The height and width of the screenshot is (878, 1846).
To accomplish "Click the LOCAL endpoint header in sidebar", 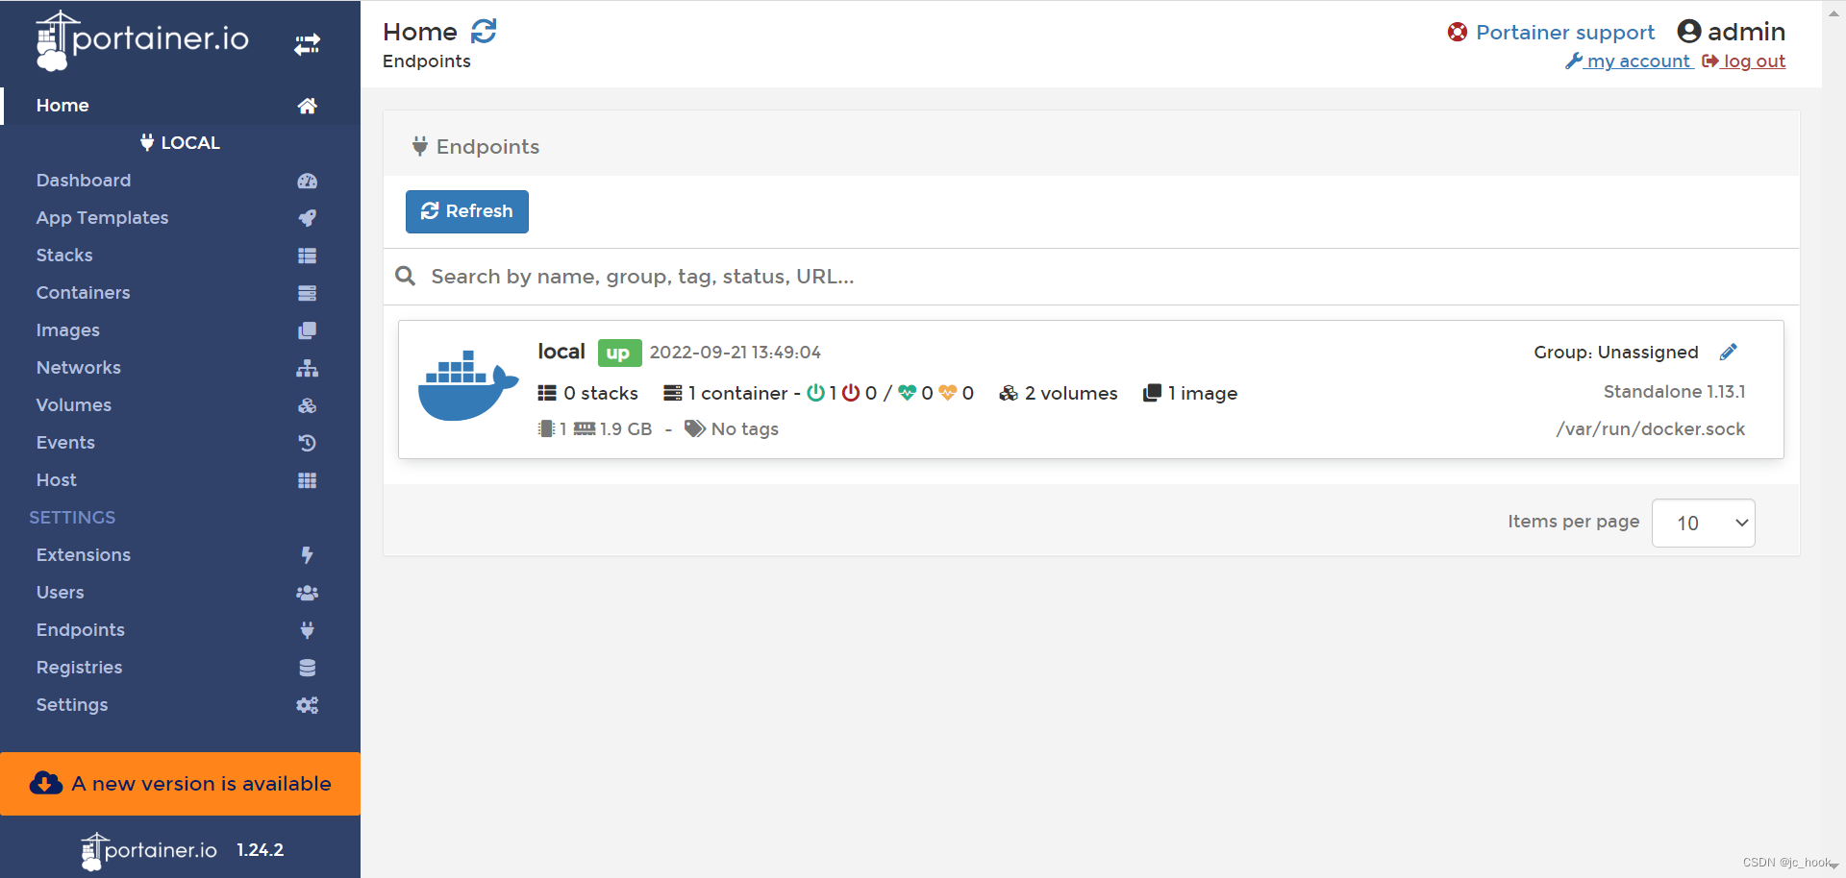I will point(180,143).
